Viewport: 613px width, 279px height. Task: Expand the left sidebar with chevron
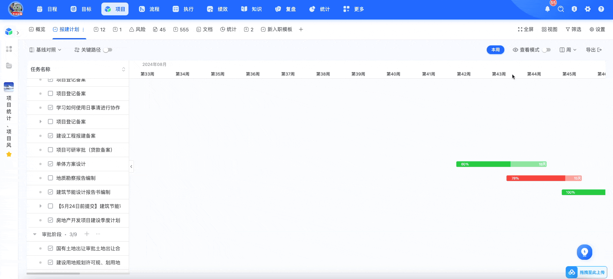coord(18,33)
